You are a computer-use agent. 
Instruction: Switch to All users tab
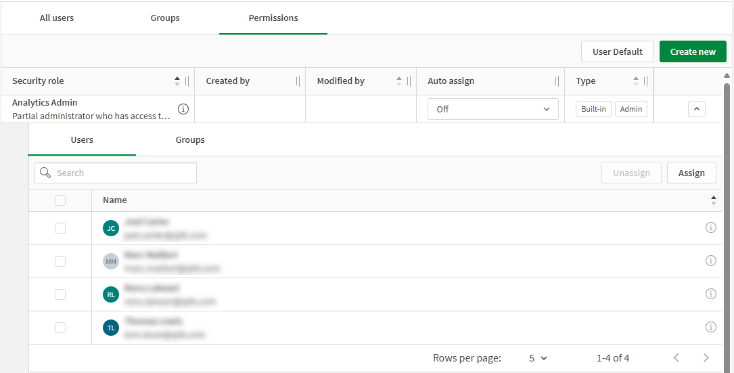pos(57,18)
